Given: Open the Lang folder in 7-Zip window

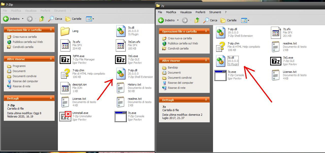Looking at the screenshot, I should point(65,31).
